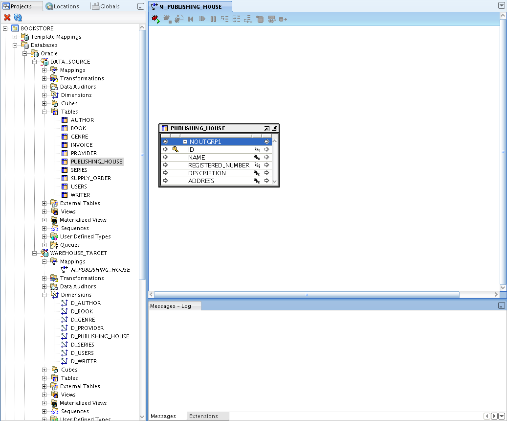Click the log tabs scroll-right button
Screen dimensions: 507x421
[x=494, y=416]
